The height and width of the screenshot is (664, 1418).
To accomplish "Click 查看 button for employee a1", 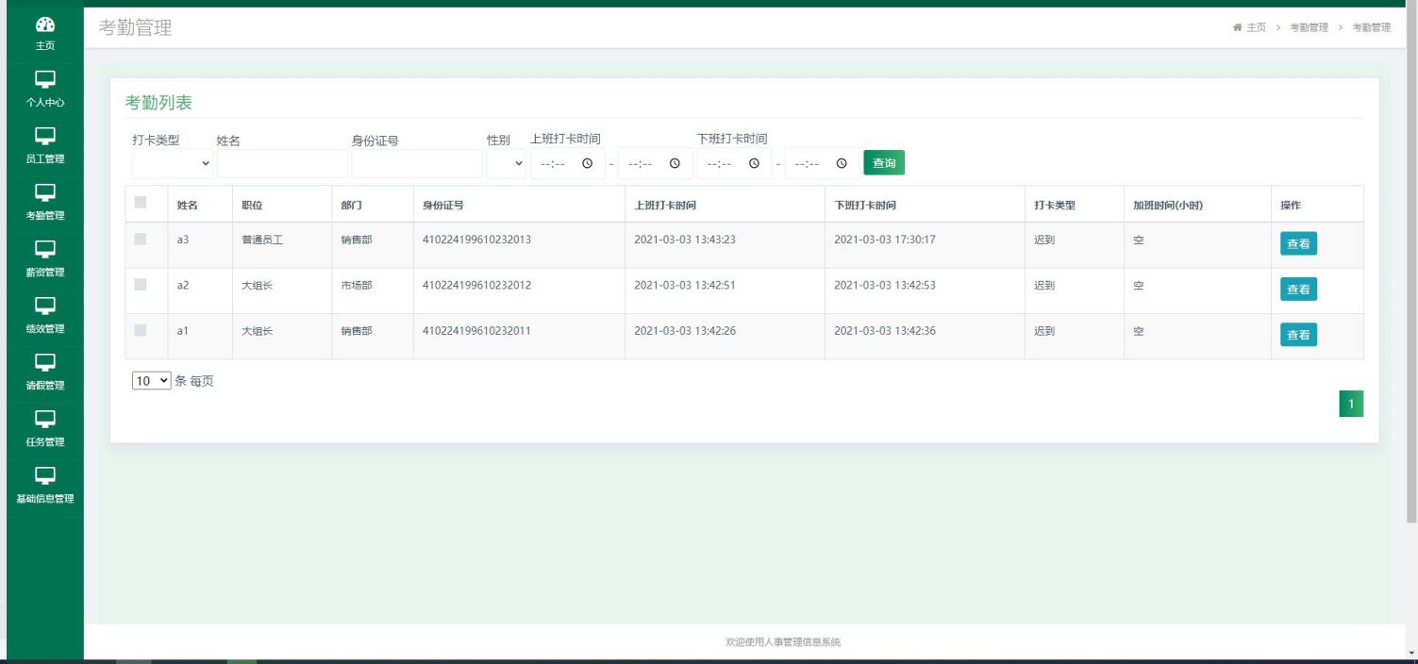I will coord(1298,334).
